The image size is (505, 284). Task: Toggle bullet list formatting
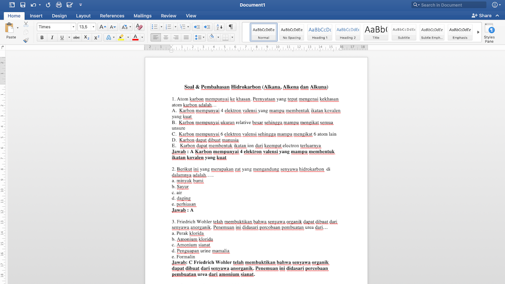tap(155, 27)
